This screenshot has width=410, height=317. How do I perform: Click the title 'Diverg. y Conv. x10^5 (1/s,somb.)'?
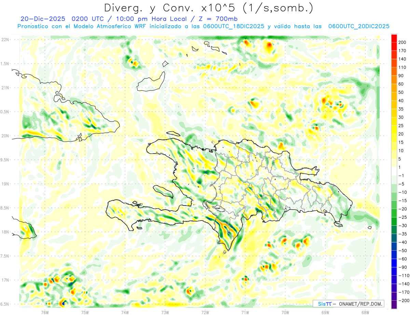208,8
